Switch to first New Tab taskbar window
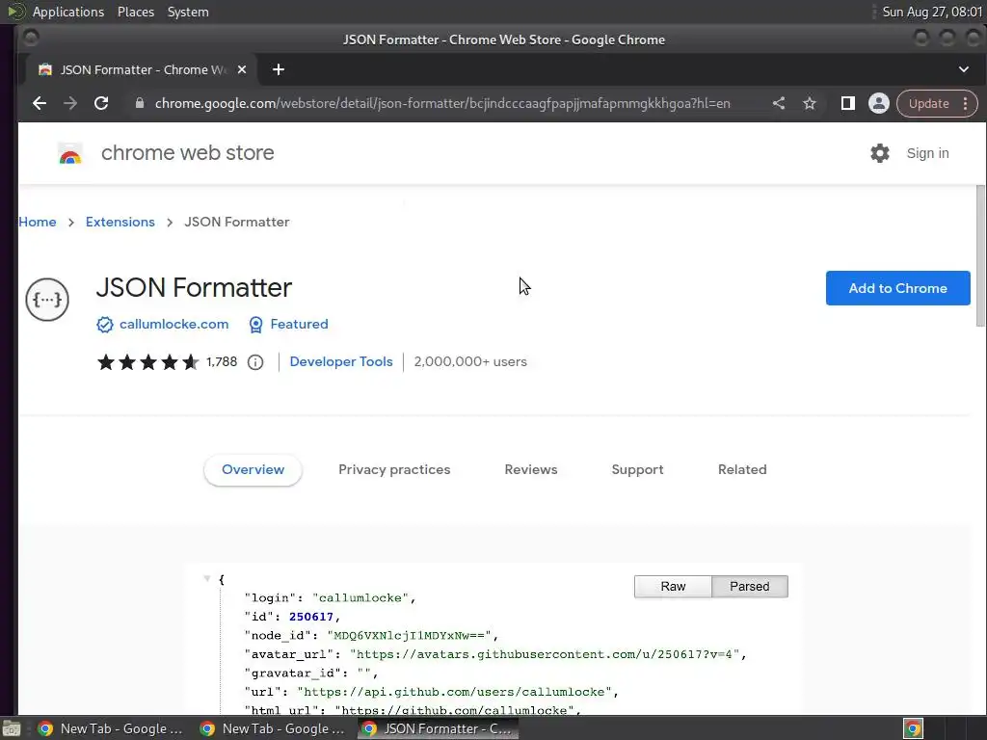987x740 pixels. (x=111, y=728)
